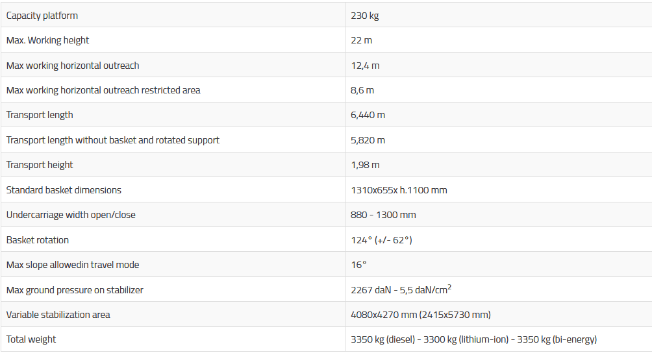
Task: Select the basket rotation '124° (+/- 62°)' value
Action: 381,240
